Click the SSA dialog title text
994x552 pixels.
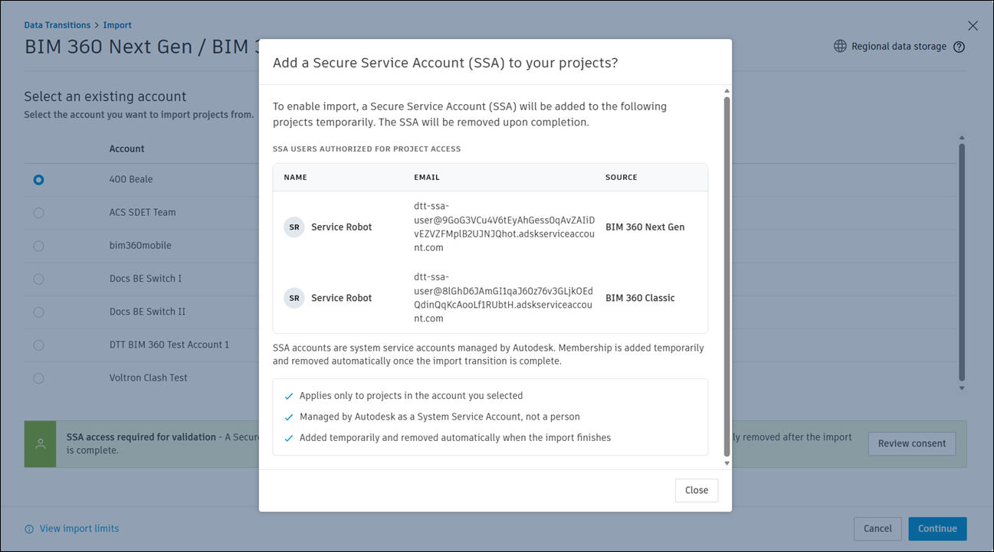pos(445,63)
